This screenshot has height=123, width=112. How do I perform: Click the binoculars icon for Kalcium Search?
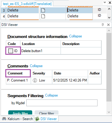click(4, 119)
